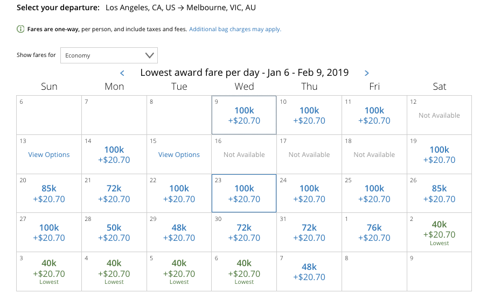Image resolution: width=487 pixels, height=293 pixels.
Task: Choose the 76k fare on February 1
Action: pos(374,233)
